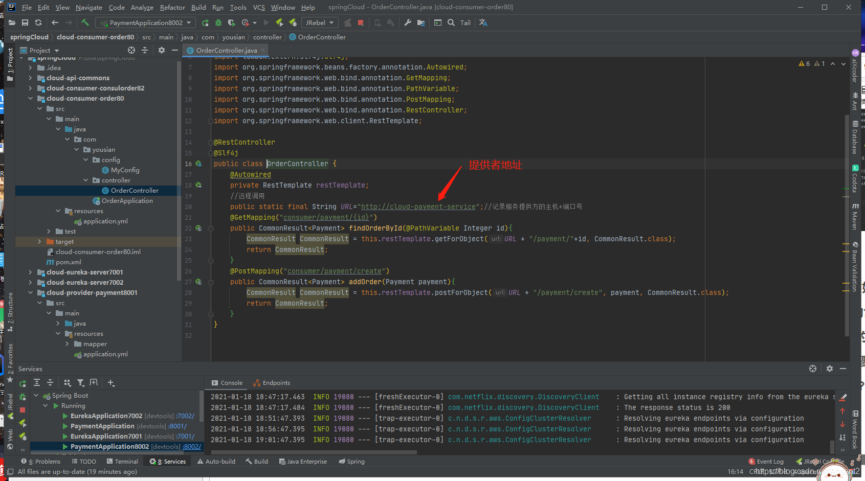Click the warnings indicator showing 6 and 1
The height and width of the screenshot is (481, 865).
[x=811, y=64]
